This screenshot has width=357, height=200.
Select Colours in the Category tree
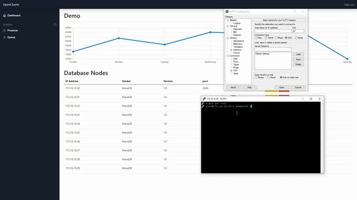(237, 53)
